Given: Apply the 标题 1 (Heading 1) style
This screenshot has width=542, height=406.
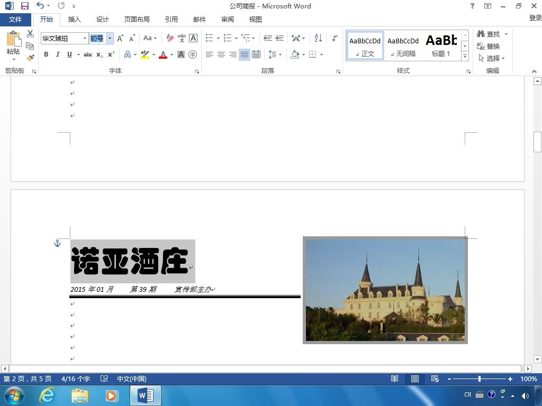Looking at the screenshot, I should click(x=441, y=46).
